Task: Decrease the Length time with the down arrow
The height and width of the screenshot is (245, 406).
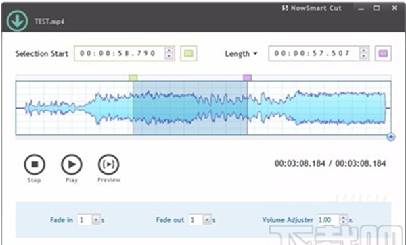Action: pos(363,56)
